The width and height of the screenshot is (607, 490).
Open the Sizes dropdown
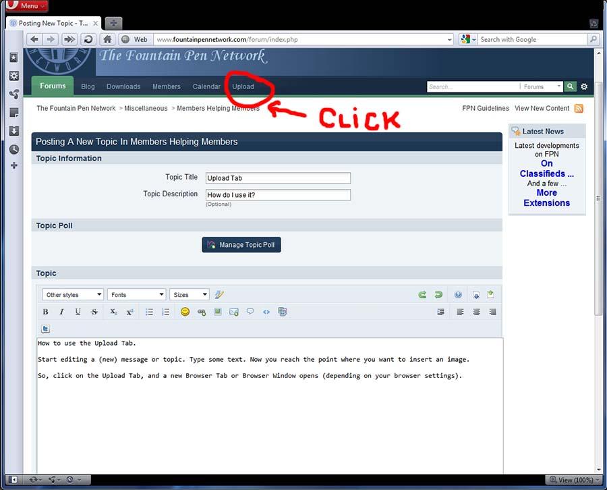[190, 295]
